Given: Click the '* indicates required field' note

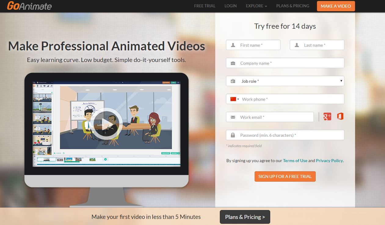Looking at the screenshot, I should click(244, 146).
